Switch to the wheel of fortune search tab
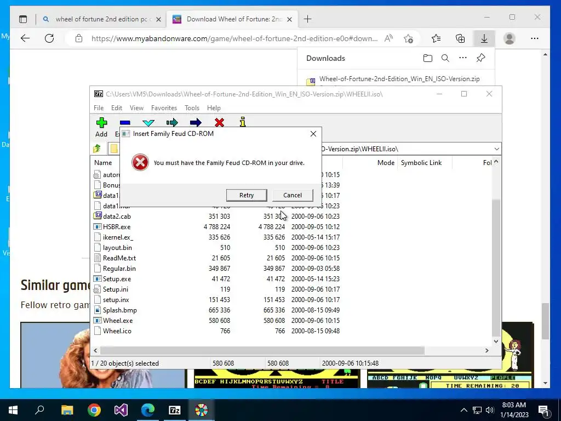 coord(101,19)
